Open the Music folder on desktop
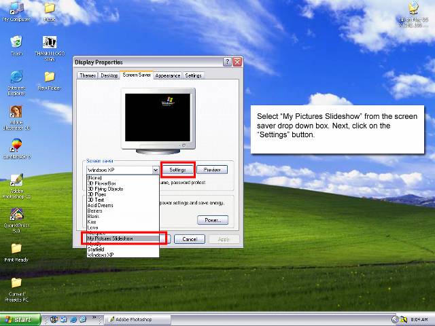Image resolution: width=435 pixels, height=326 pixels. (50, 11)
